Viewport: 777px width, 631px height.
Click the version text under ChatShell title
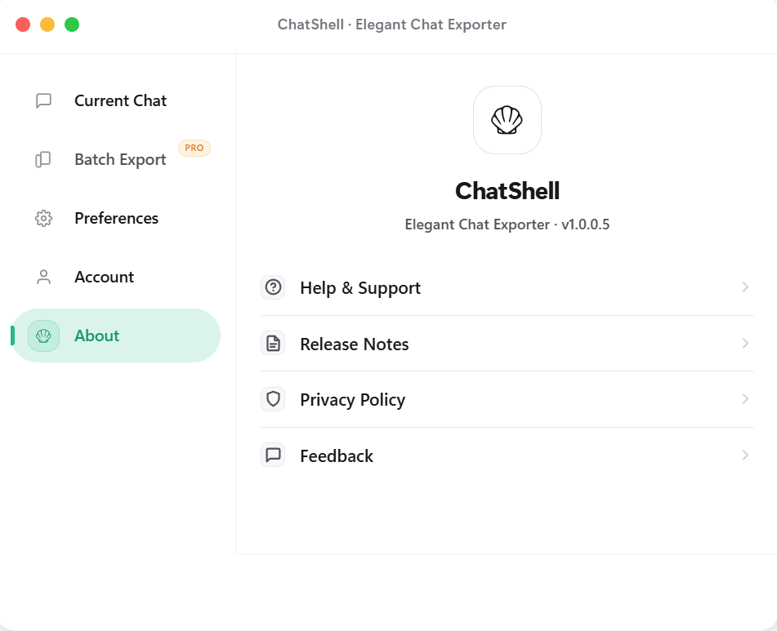click(507, 224)
